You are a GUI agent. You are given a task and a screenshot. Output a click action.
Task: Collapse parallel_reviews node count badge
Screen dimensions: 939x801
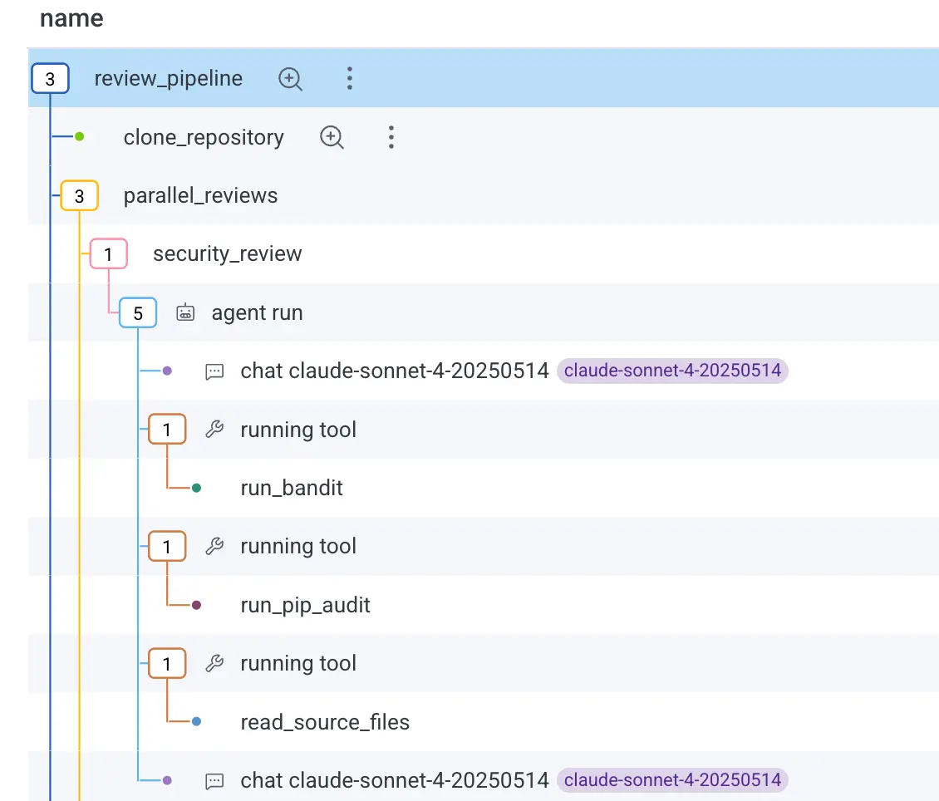[x=79, y=196]
